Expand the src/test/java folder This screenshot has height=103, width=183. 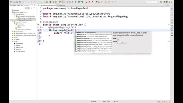coord(13,32)
